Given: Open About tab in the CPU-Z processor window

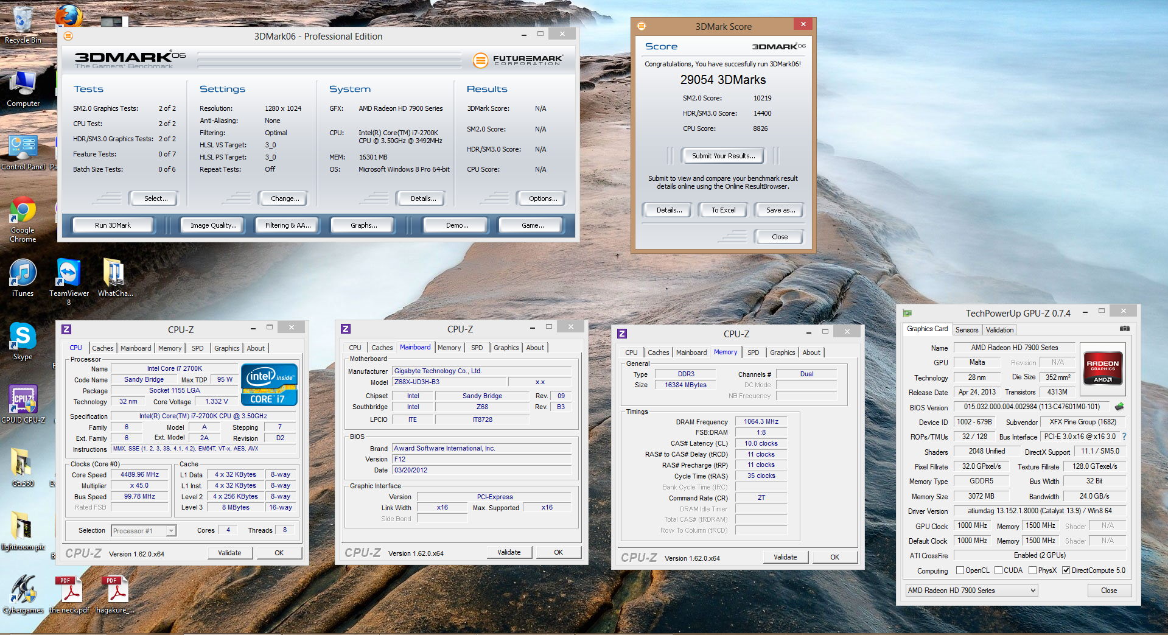Looking at the screenshot, I should coord(256,348).
